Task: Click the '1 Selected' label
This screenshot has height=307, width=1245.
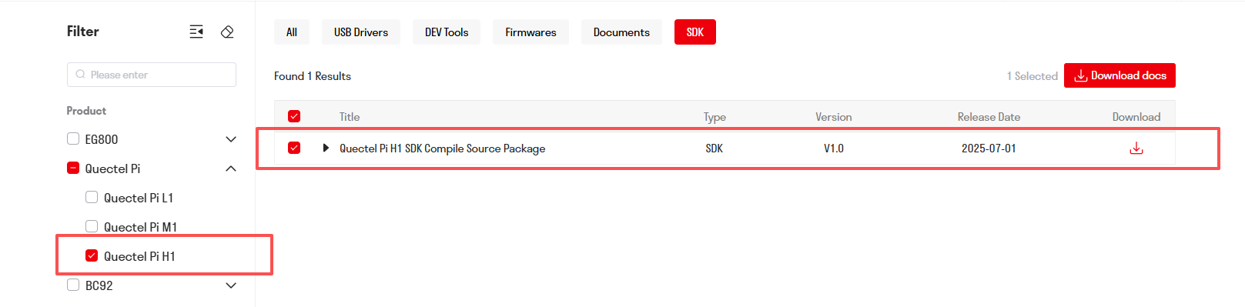Action: 1032,76
